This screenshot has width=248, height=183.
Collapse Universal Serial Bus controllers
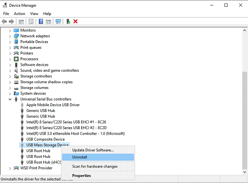click(10, 99)
